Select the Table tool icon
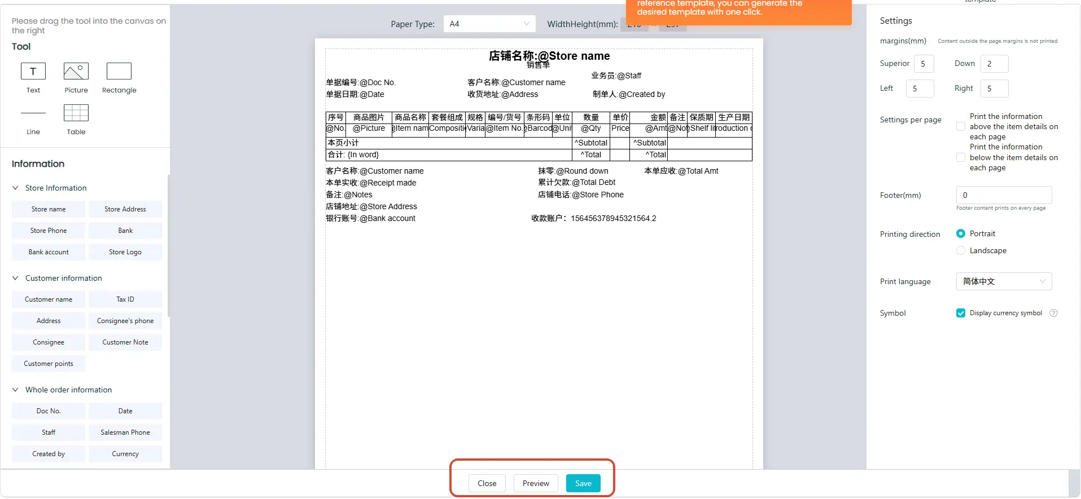This screenshot has width=1081, height=499. click(x=76, y=113)
